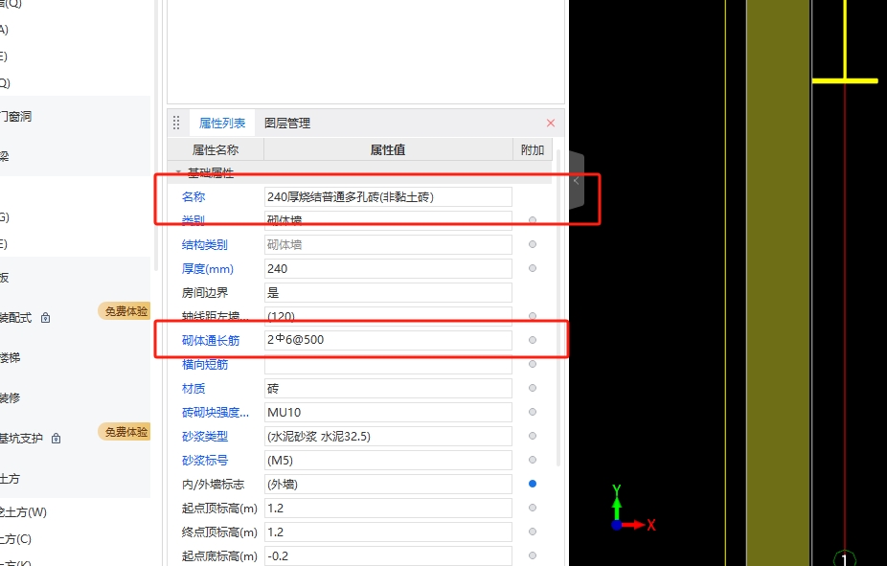Switch to the 属性列表 tab

222,123
